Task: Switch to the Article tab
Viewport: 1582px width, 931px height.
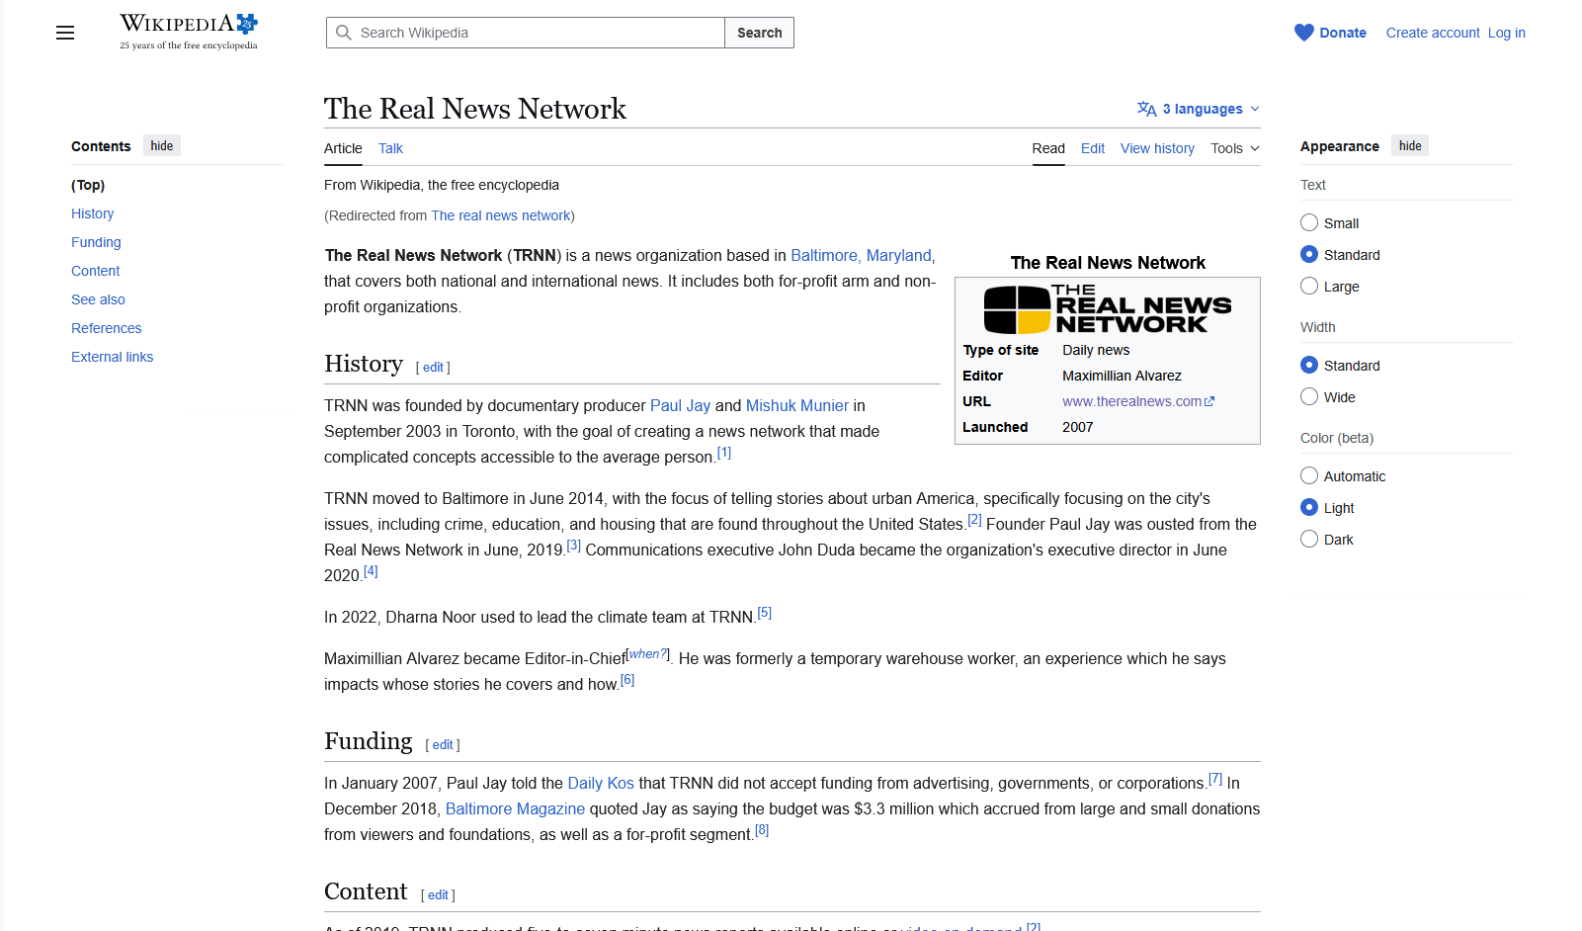Action: 343,148
